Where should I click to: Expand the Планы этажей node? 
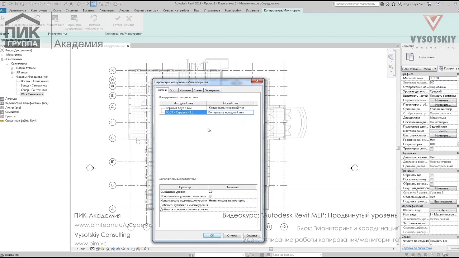click(x=12, y=68)
